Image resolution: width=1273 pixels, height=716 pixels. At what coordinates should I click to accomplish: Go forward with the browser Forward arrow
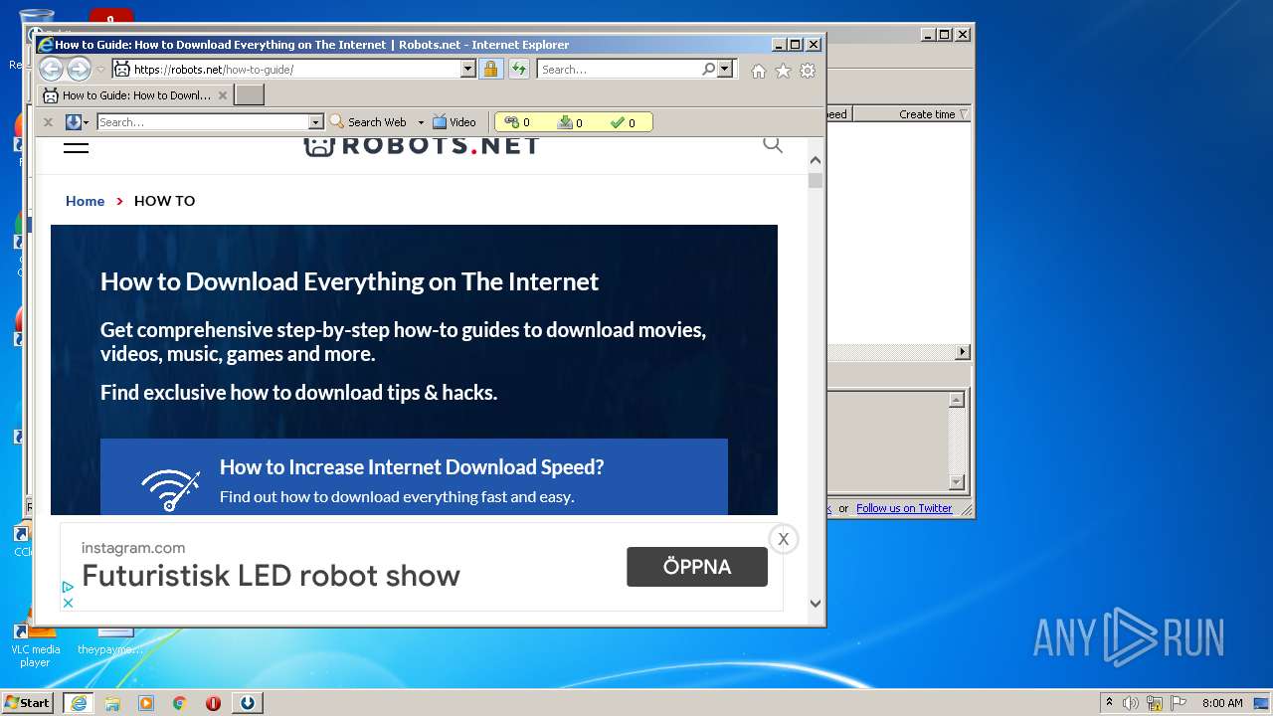pyautogui.click(x=79, y=69)
